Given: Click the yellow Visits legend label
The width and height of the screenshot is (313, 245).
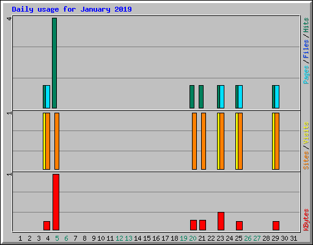Looking at the screenshot, I should (306, 134).
